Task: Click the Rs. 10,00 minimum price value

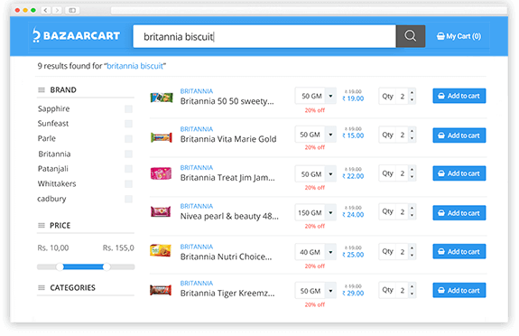Action: (53, 247)
